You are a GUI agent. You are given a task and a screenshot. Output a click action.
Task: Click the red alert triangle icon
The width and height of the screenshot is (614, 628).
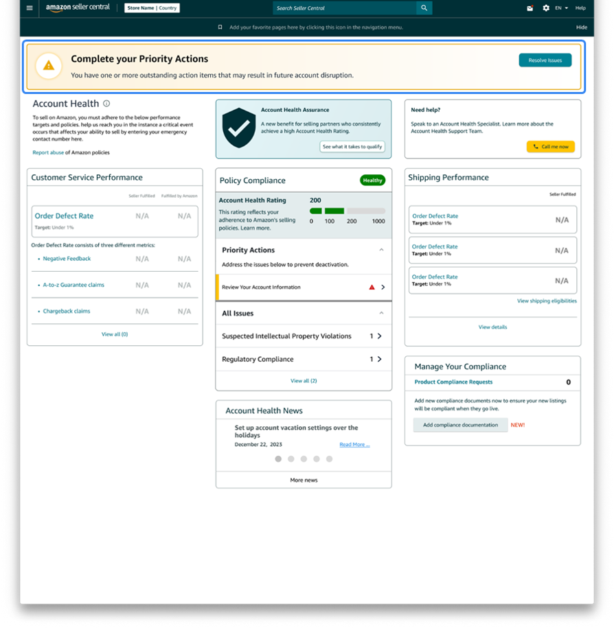click(x=372, y=288)
